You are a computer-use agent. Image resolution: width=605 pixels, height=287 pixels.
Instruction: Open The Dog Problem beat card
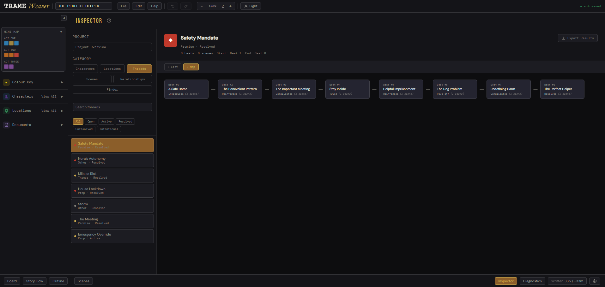[x=455, y=89]
